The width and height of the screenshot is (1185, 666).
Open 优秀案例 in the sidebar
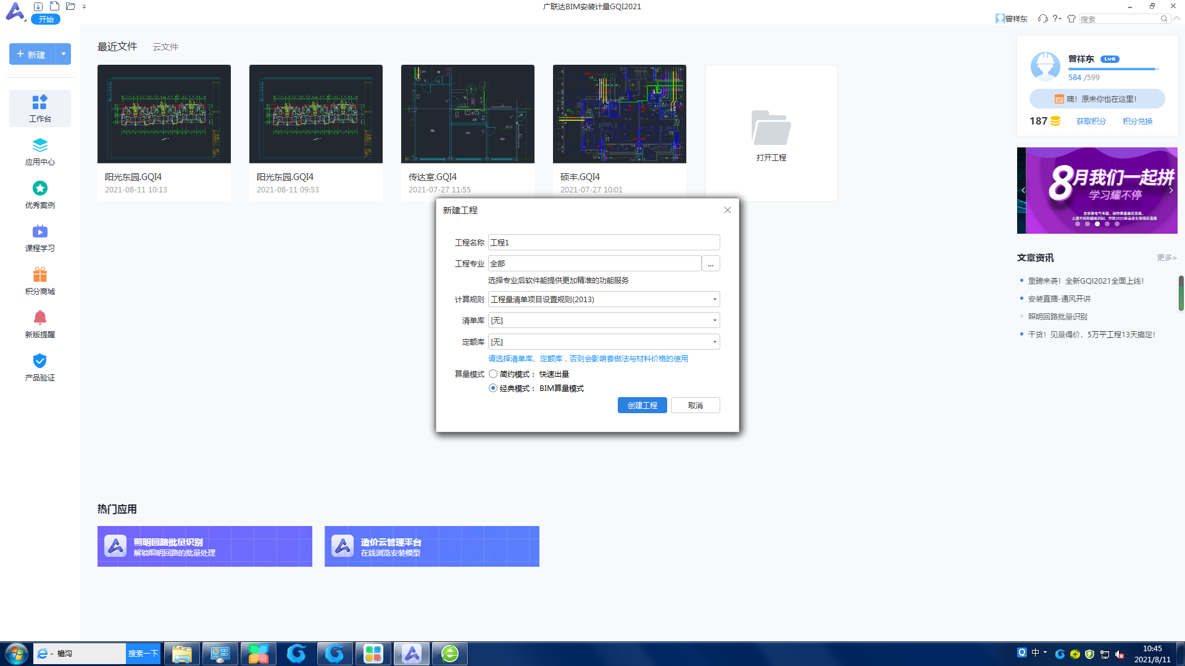pos(40,195)
